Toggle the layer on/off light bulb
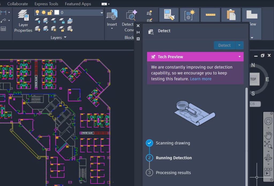The height and width of the screenshot is (186, 274). click(x=37, y=12)
